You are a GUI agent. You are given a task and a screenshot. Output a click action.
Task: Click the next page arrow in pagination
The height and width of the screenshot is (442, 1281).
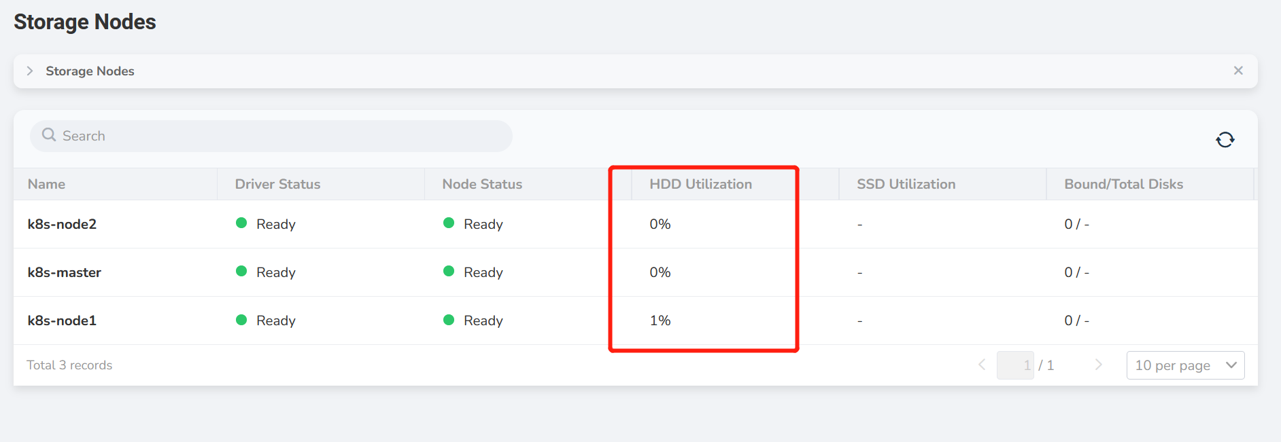(x=1098, y=365)
